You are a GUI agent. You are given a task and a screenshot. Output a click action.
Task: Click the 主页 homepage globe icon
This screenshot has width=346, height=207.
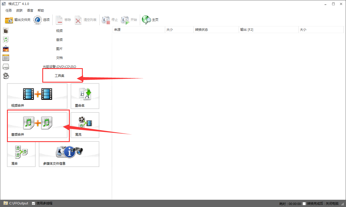point(146,20)
